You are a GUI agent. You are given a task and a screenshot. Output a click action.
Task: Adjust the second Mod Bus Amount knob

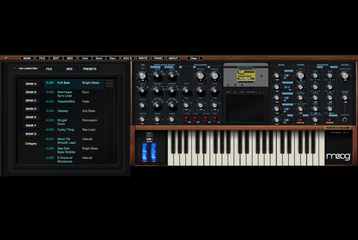point(172,120)
